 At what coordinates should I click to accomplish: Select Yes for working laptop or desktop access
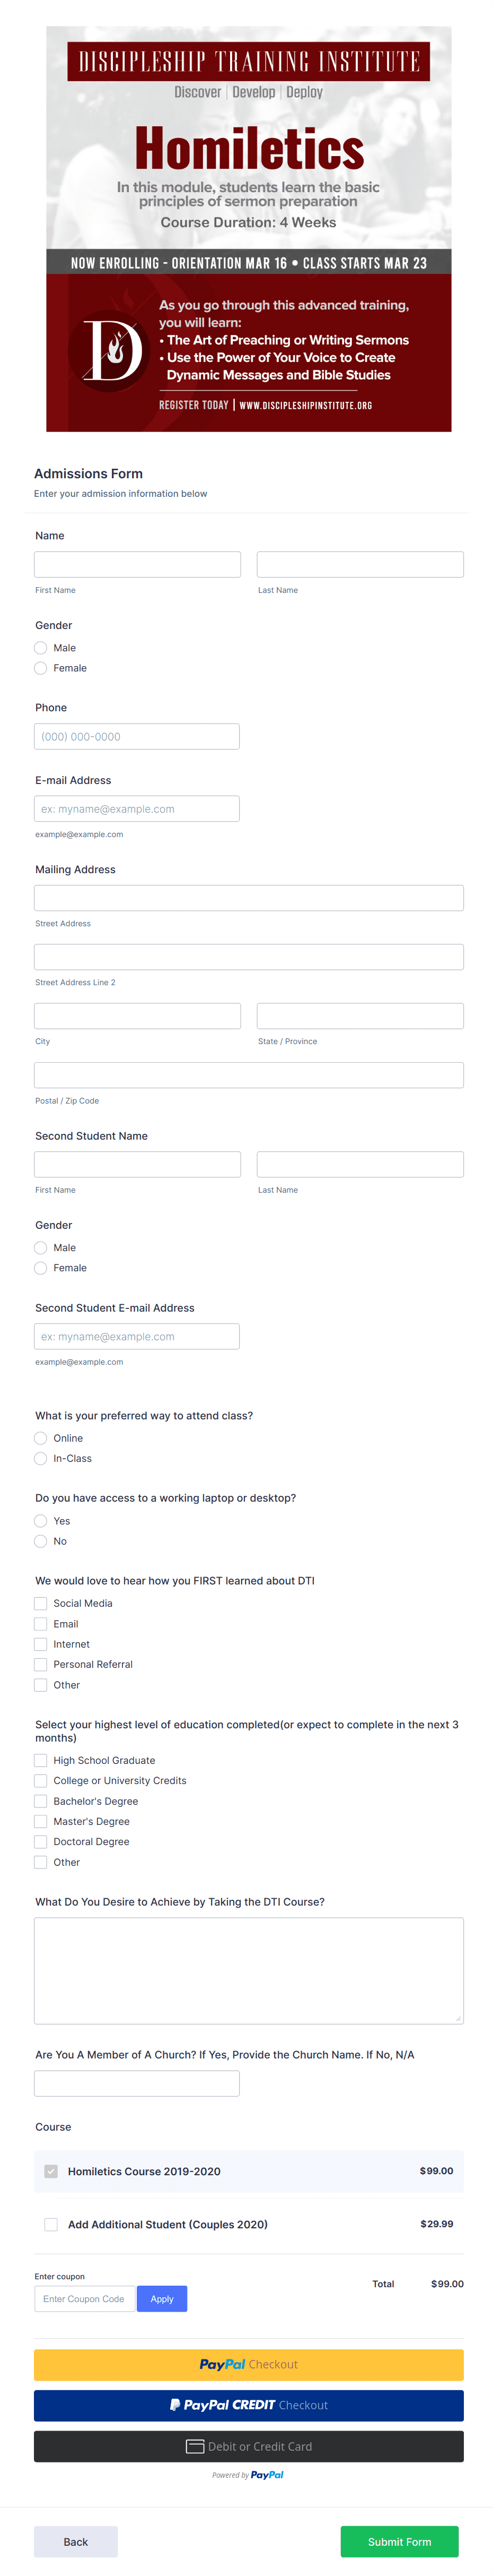40,1521
